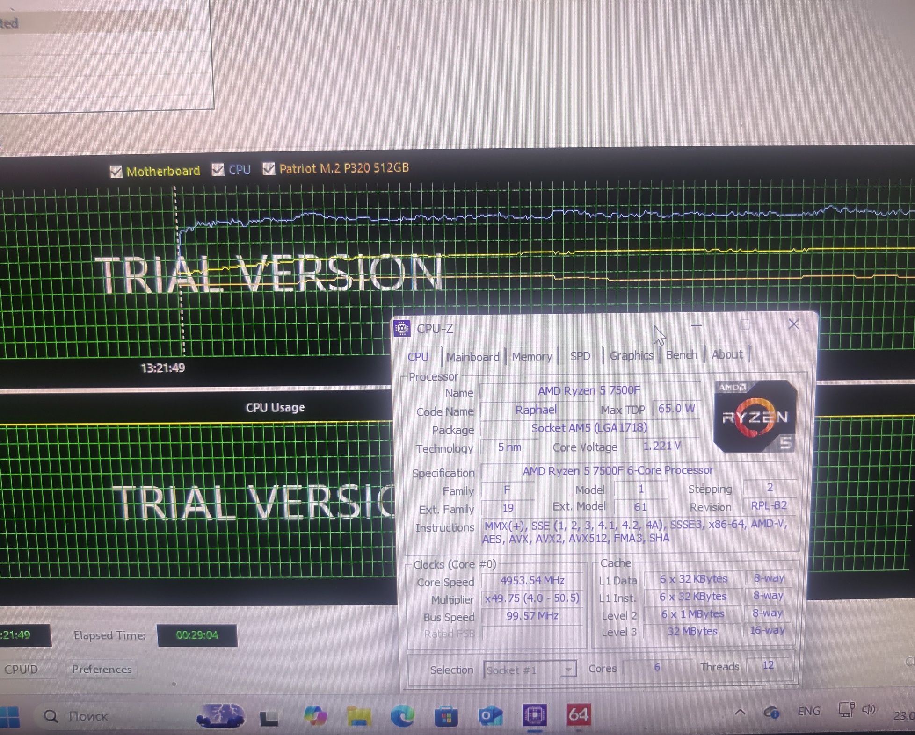Click the Multiplier value x49.75
The height and width of the screenshot is (735, 915).
[532, 598]
